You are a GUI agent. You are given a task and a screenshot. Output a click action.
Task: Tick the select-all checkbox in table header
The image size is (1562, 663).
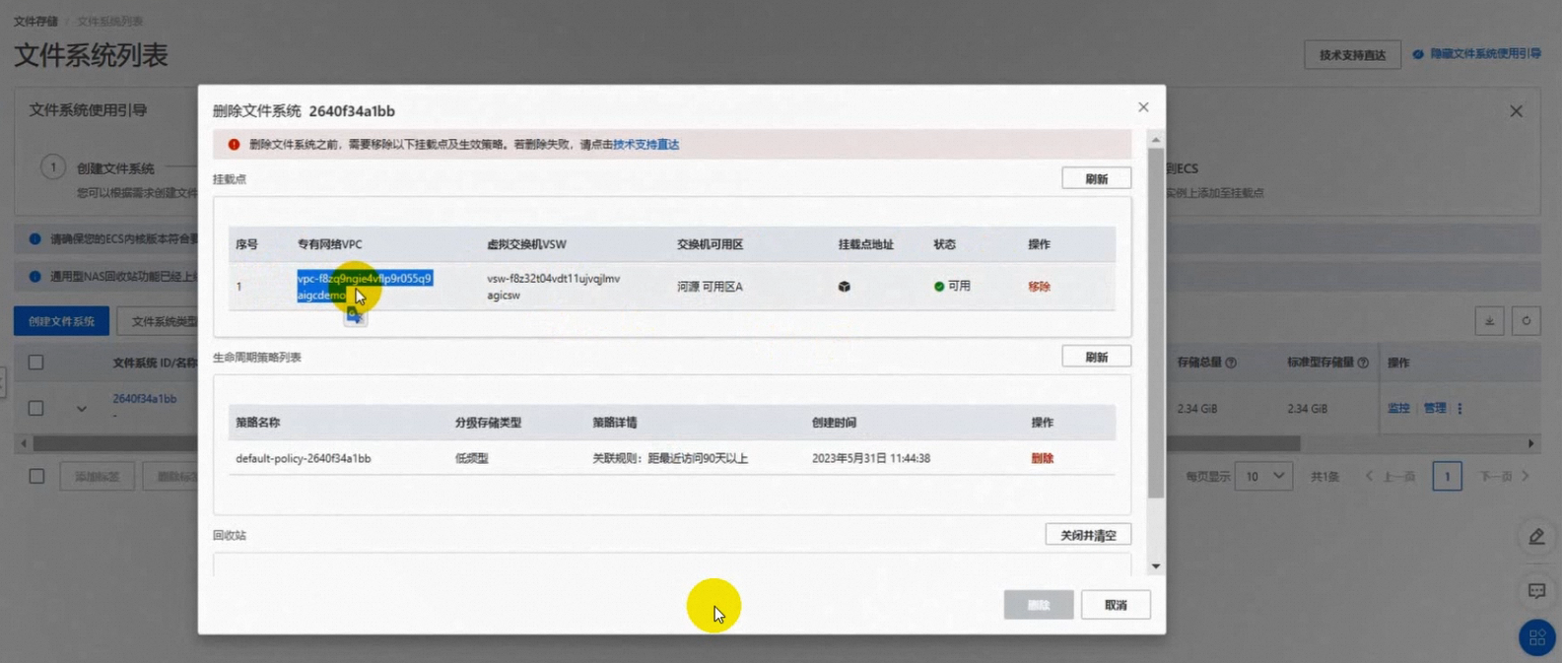(35, 363)
